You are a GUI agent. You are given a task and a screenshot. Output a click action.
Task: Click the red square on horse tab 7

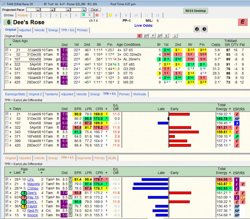tap(97, 15)
